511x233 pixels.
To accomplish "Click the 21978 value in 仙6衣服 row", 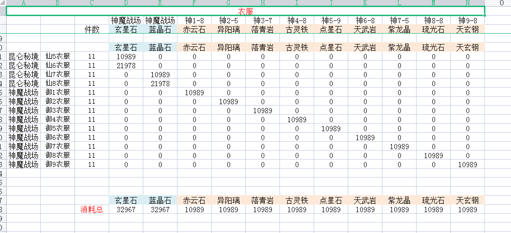I will click(126, 65).
